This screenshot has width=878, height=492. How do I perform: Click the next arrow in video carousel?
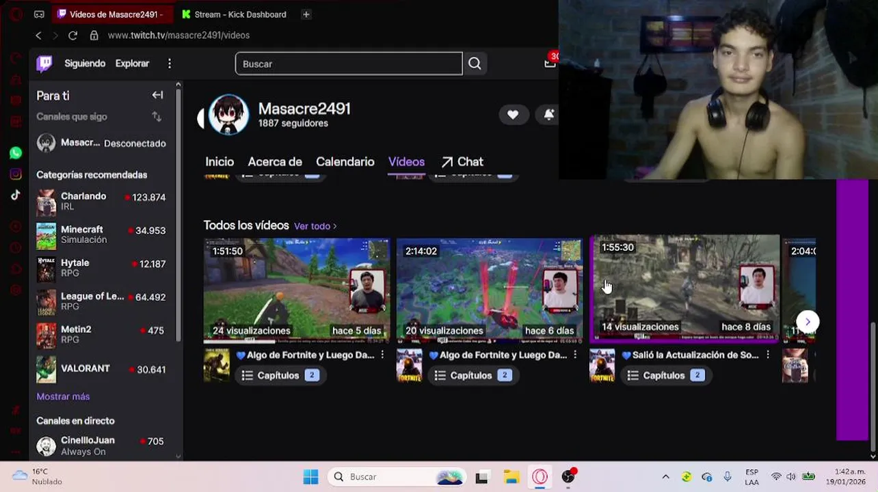(808, 322)
